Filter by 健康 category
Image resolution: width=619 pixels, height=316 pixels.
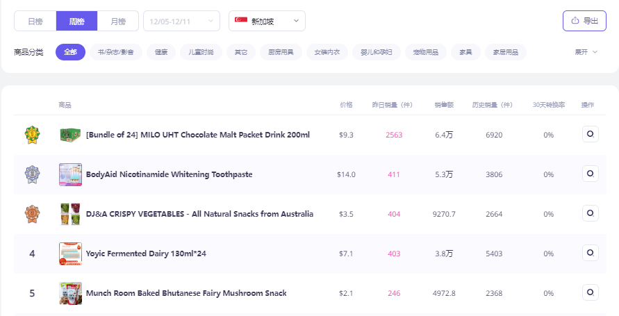[x=161, y=52]
